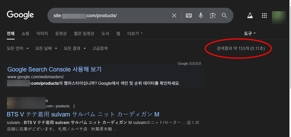
Task: Open the 모든 언어 language filter
Action: (18, 49)
